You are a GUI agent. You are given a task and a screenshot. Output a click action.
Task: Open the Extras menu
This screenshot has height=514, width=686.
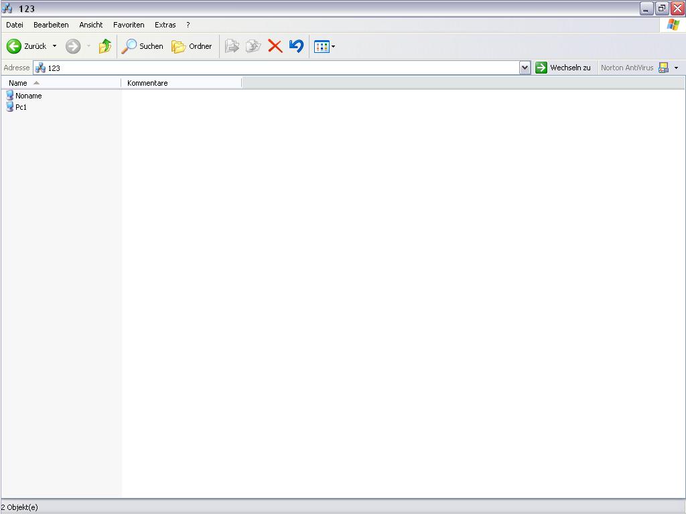(165, 25)
